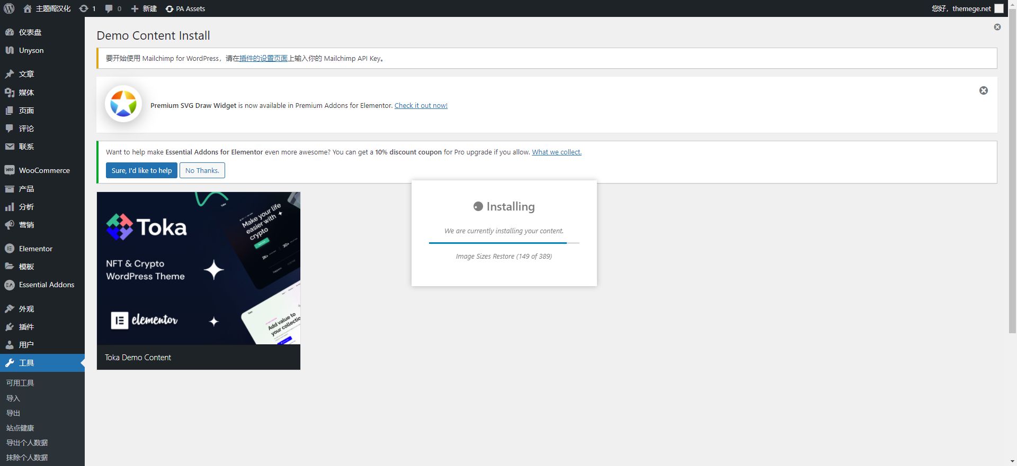The width and height of the screenshot is (1017, 466).
Task: Open 导出个人数据 submenu item
Action: [x=27, y=443]
